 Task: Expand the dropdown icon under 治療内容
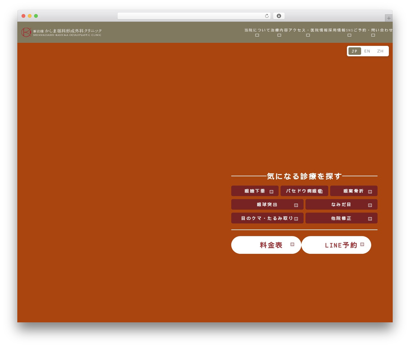click(x=279, y=35)
